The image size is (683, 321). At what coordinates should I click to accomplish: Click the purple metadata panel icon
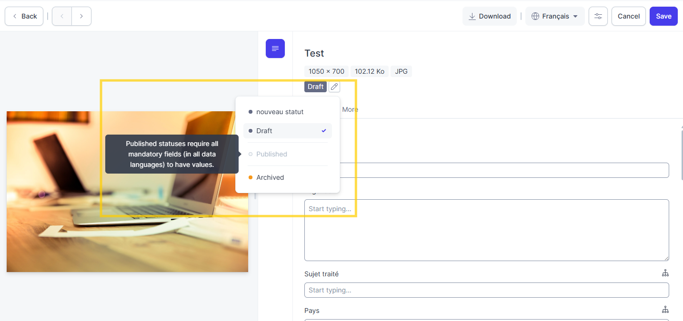point(275,49)
